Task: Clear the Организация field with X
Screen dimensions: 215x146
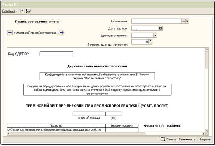Action: pos(187,21)
